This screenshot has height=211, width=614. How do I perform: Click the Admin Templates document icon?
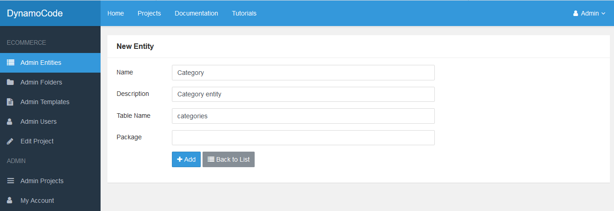click(10, 102)
